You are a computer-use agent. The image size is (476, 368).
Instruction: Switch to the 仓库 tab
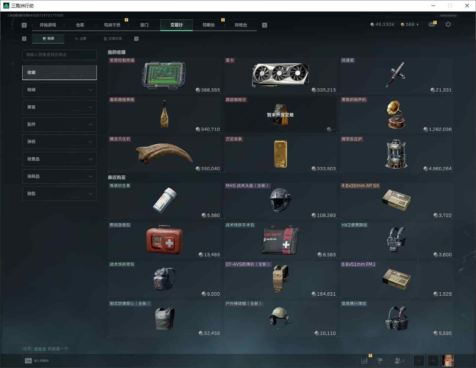click(80, 25)
